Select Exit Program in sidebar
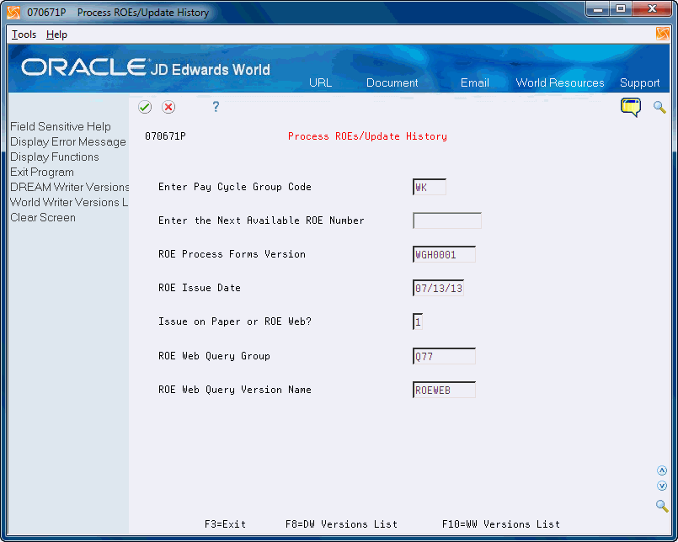Image resolution: width=678 pixels, height=542 pixels. 42,172
